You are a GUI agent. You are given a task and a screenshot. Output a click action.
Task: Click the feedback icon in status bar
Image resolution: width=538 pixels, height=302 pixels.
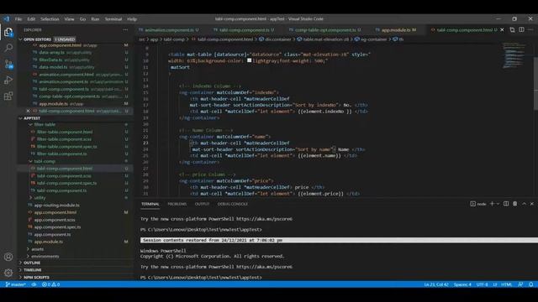coord(520,284)
